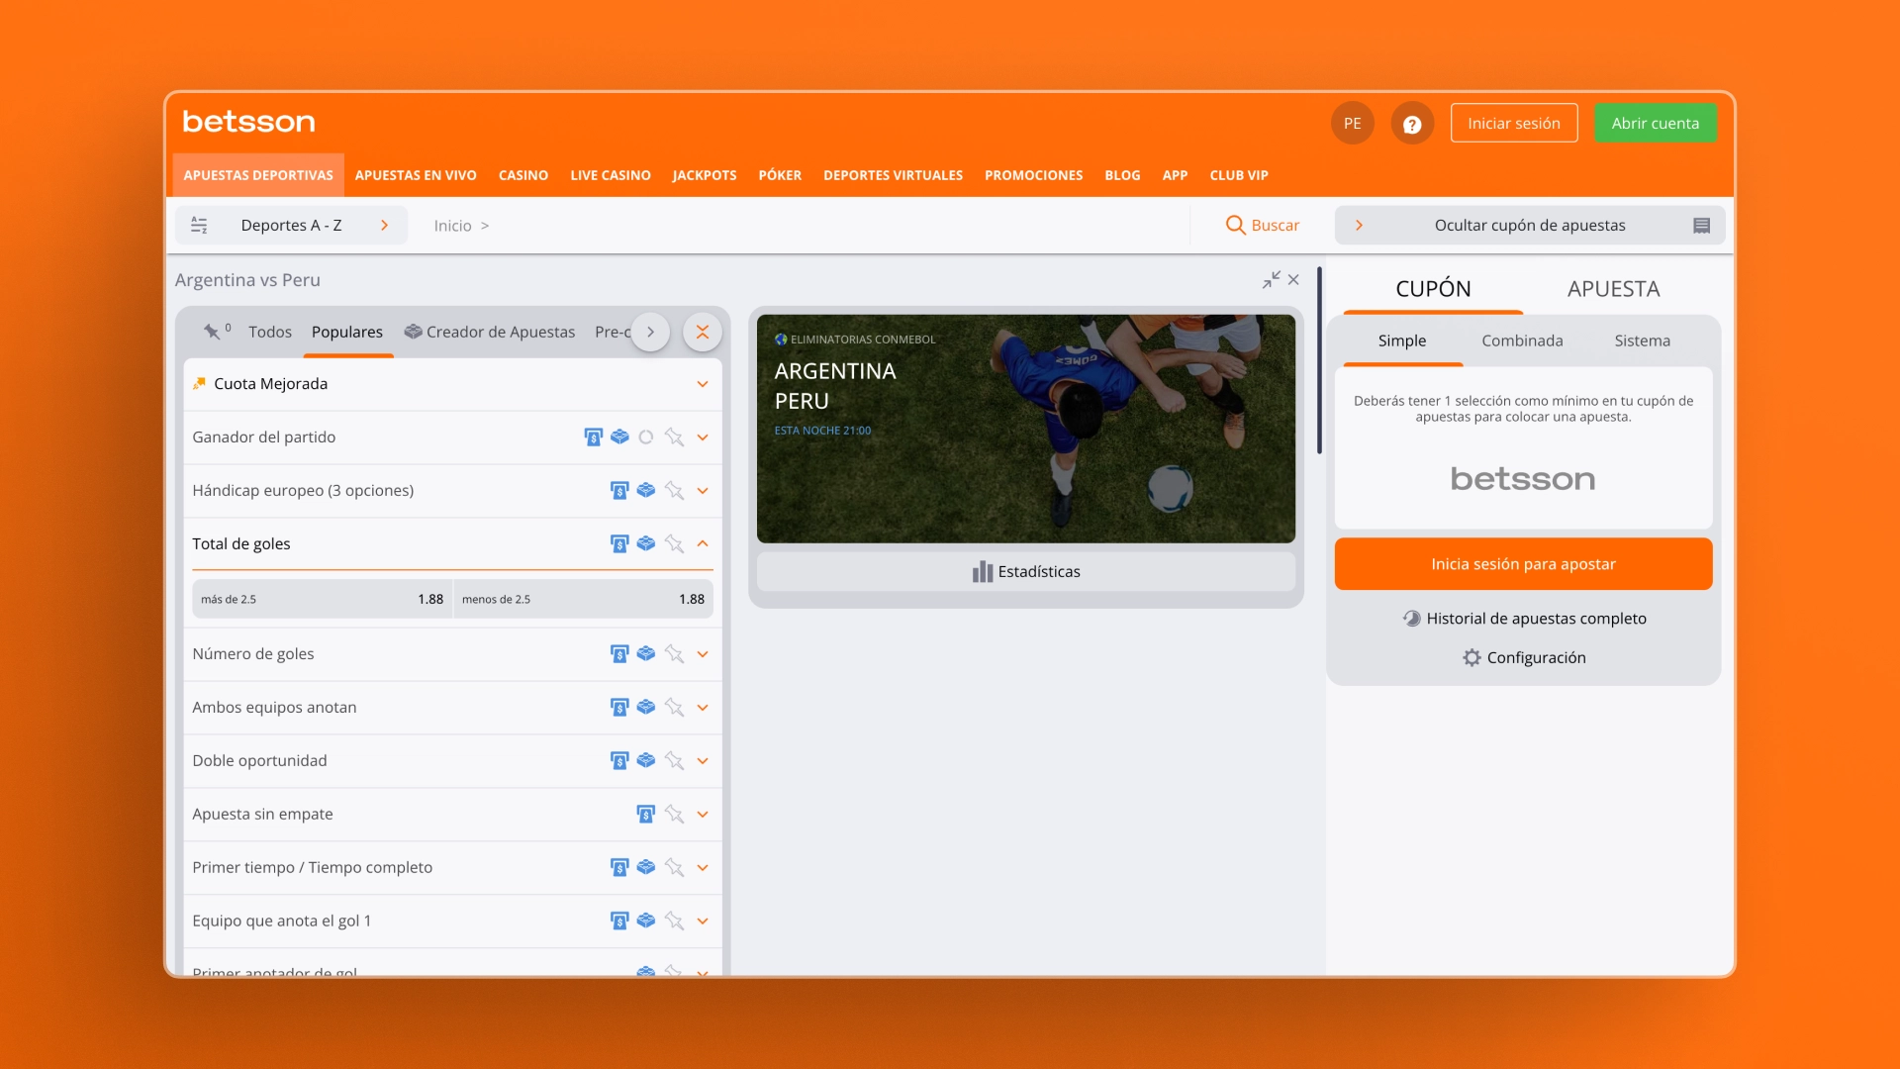Pin the Apuesta sin empate market
Viewport: 1900px width, 1069px height.
[x=674, y=814]
